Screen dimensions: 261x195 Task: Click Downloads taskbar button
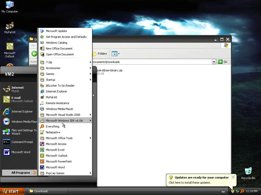(x=47, y=191)
